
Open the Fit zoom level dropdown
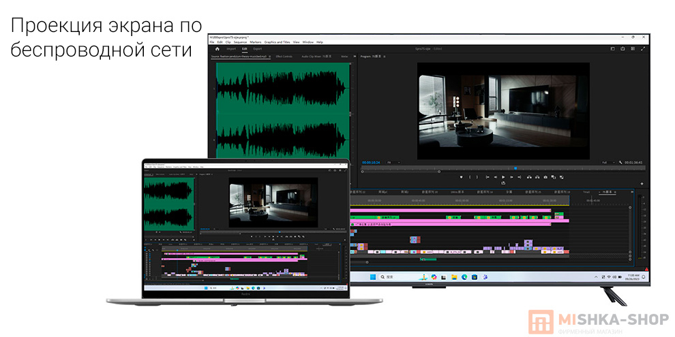pos(393,163)
